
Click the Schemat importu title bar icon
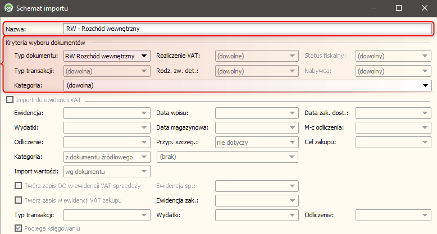8,8
